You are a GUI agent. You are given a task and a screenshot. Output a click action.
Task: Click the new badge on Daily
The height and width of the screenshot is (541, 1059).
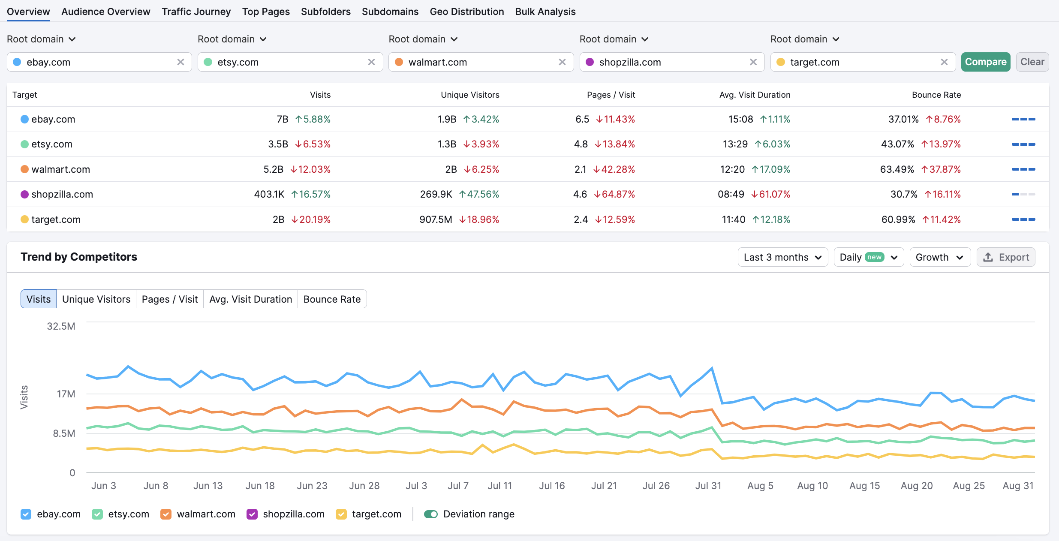pyautogui.click(x=875, y=257)
